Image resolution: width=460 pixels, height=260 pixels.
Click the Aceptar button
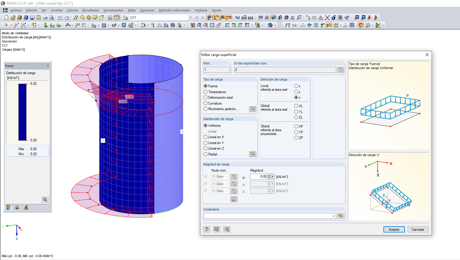(x=394, y=230)
